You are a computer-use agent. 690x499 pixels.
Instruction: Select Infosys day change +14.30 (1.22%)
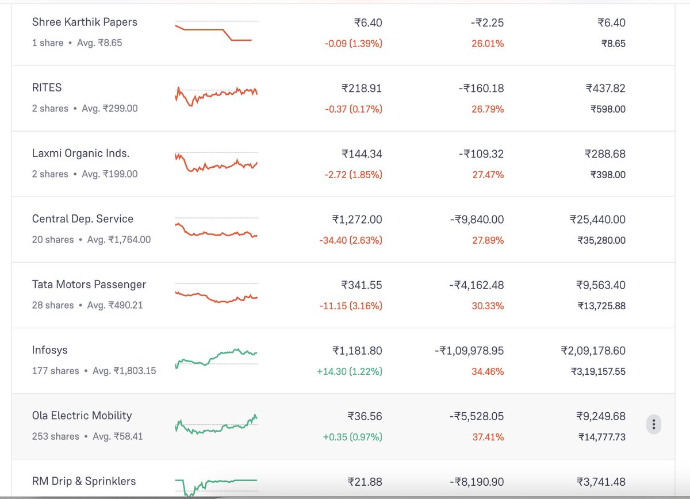point(350,371)
